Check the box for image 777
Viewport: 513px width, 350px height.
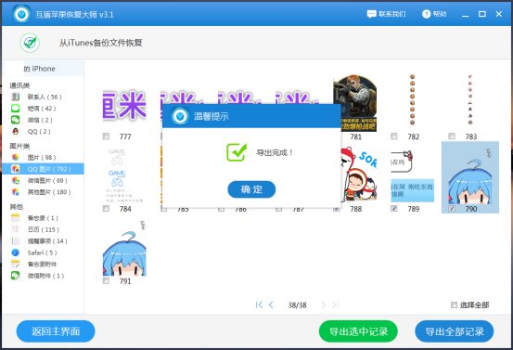(x=106, y=136)
